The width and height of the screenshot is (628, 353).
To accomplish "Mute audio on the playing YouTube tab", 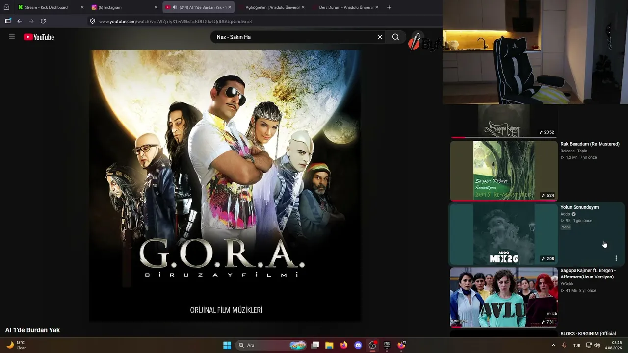I will pyautogui.click(x=175, y=7).
